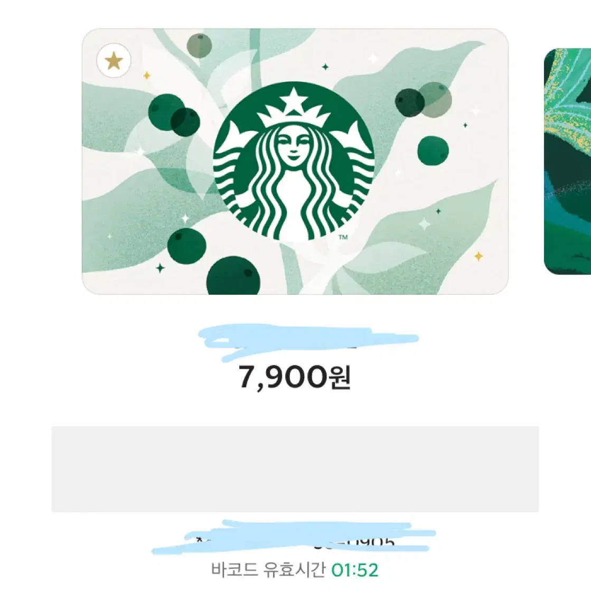Click the dark green berry at card bottom

coord(233,275)
